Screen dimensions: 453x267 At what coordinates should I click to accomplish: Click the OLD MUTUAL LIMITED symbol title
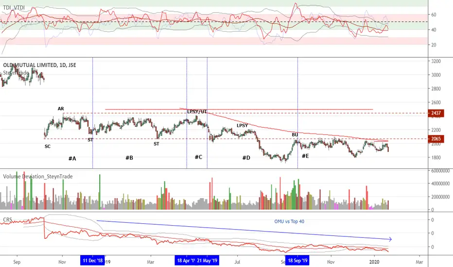click(39, 65)
